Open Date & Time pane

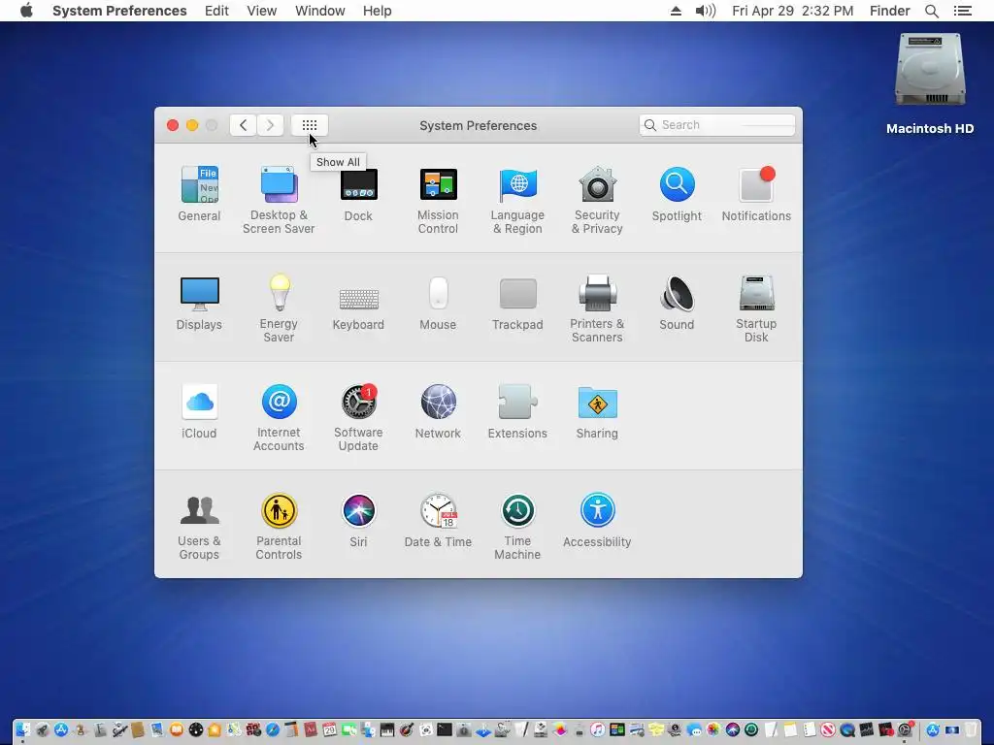[438, 521]
